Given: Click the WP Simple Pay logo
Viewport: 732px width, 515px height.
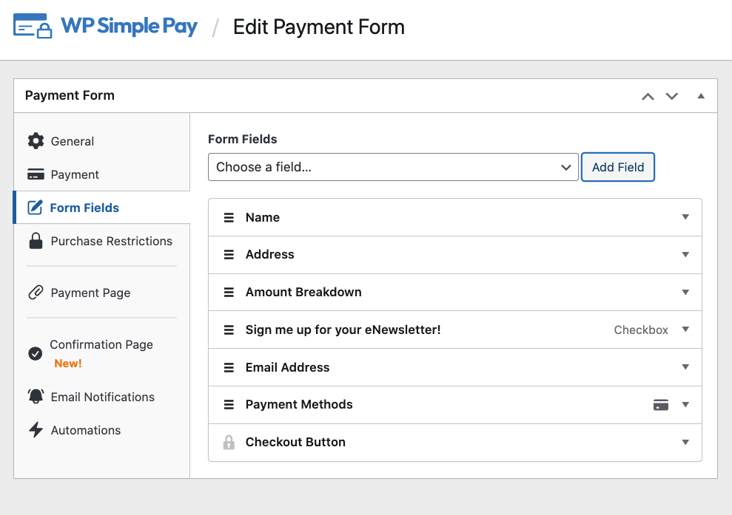Looking at the screenshot, I should point(106,27).
